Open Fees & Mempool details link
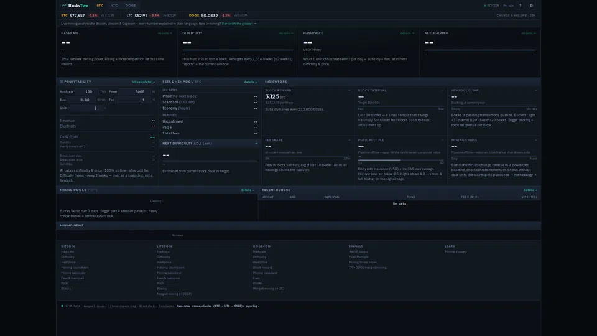597x336 pixels. click(251, 82)
